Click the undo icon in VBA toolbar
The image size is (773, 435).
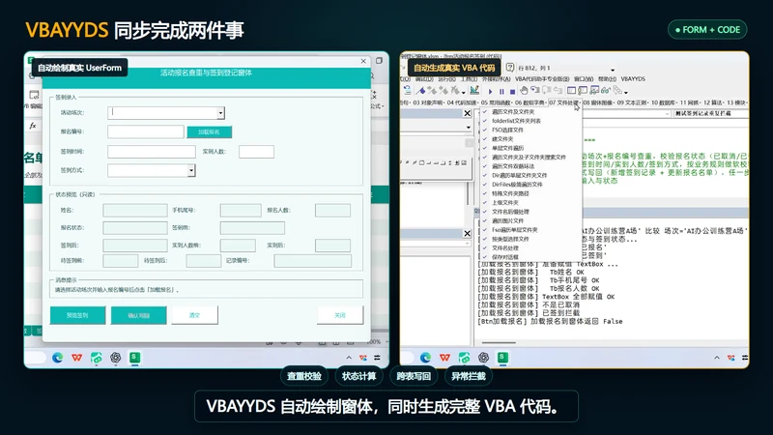[407, 90]
